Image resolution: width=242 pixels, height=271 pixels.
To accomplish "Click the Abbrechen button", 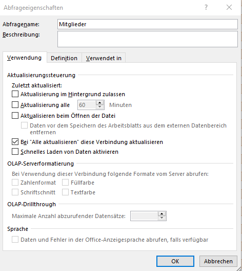I will tap(218, 261).
